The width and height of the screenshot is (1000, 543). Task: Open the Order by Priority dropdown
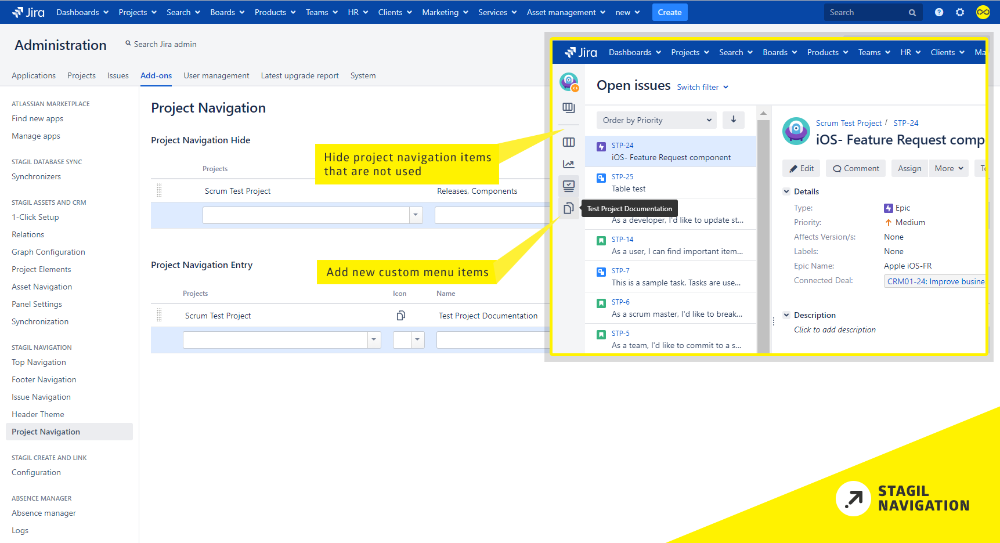click(x=656, y=120)
